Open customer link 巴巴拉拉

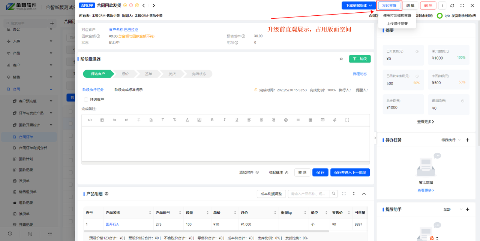pyautogui.click(x=131, y=30)
